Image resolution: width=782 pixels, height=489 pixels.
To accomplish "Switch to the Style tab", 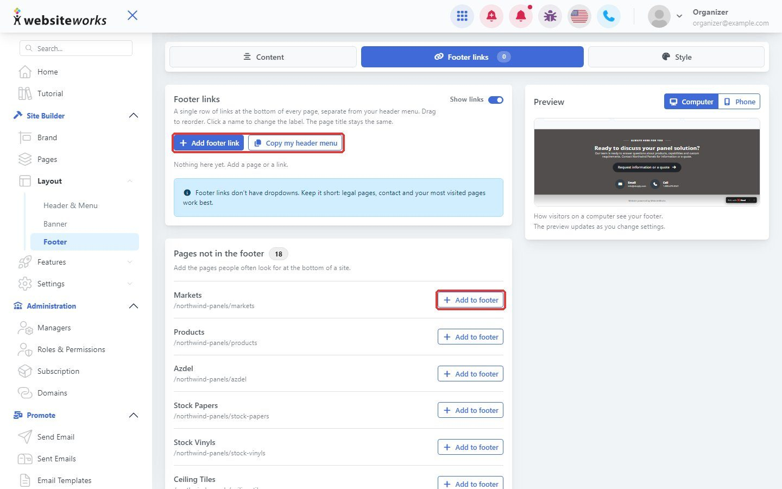I will [x=676, y=57].
